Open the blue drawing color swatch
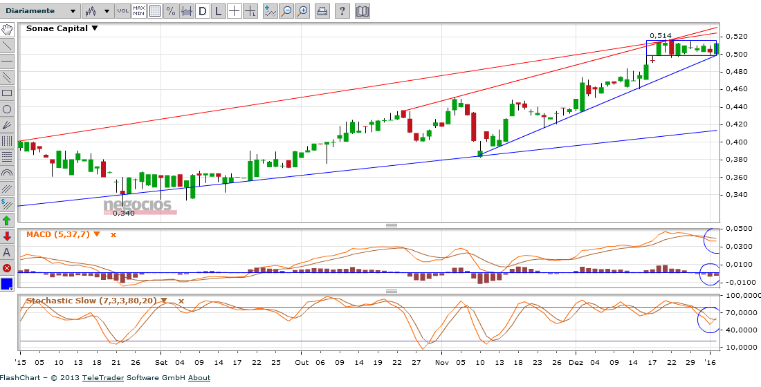The image size is (761, 387). tap(7, 284)
